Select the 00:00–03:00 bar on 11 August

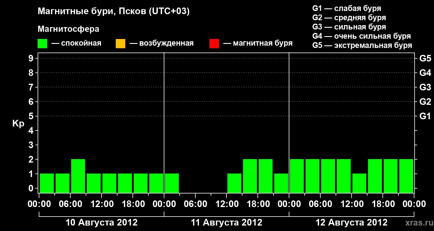[x=172, y=183]
